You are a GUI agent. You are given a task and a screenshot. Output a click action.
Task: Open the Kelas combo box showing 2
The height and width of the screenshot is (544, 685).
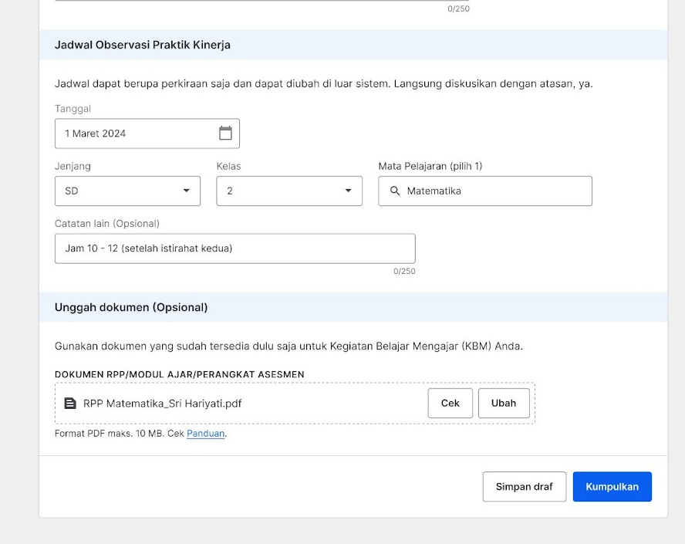point(289,191)
